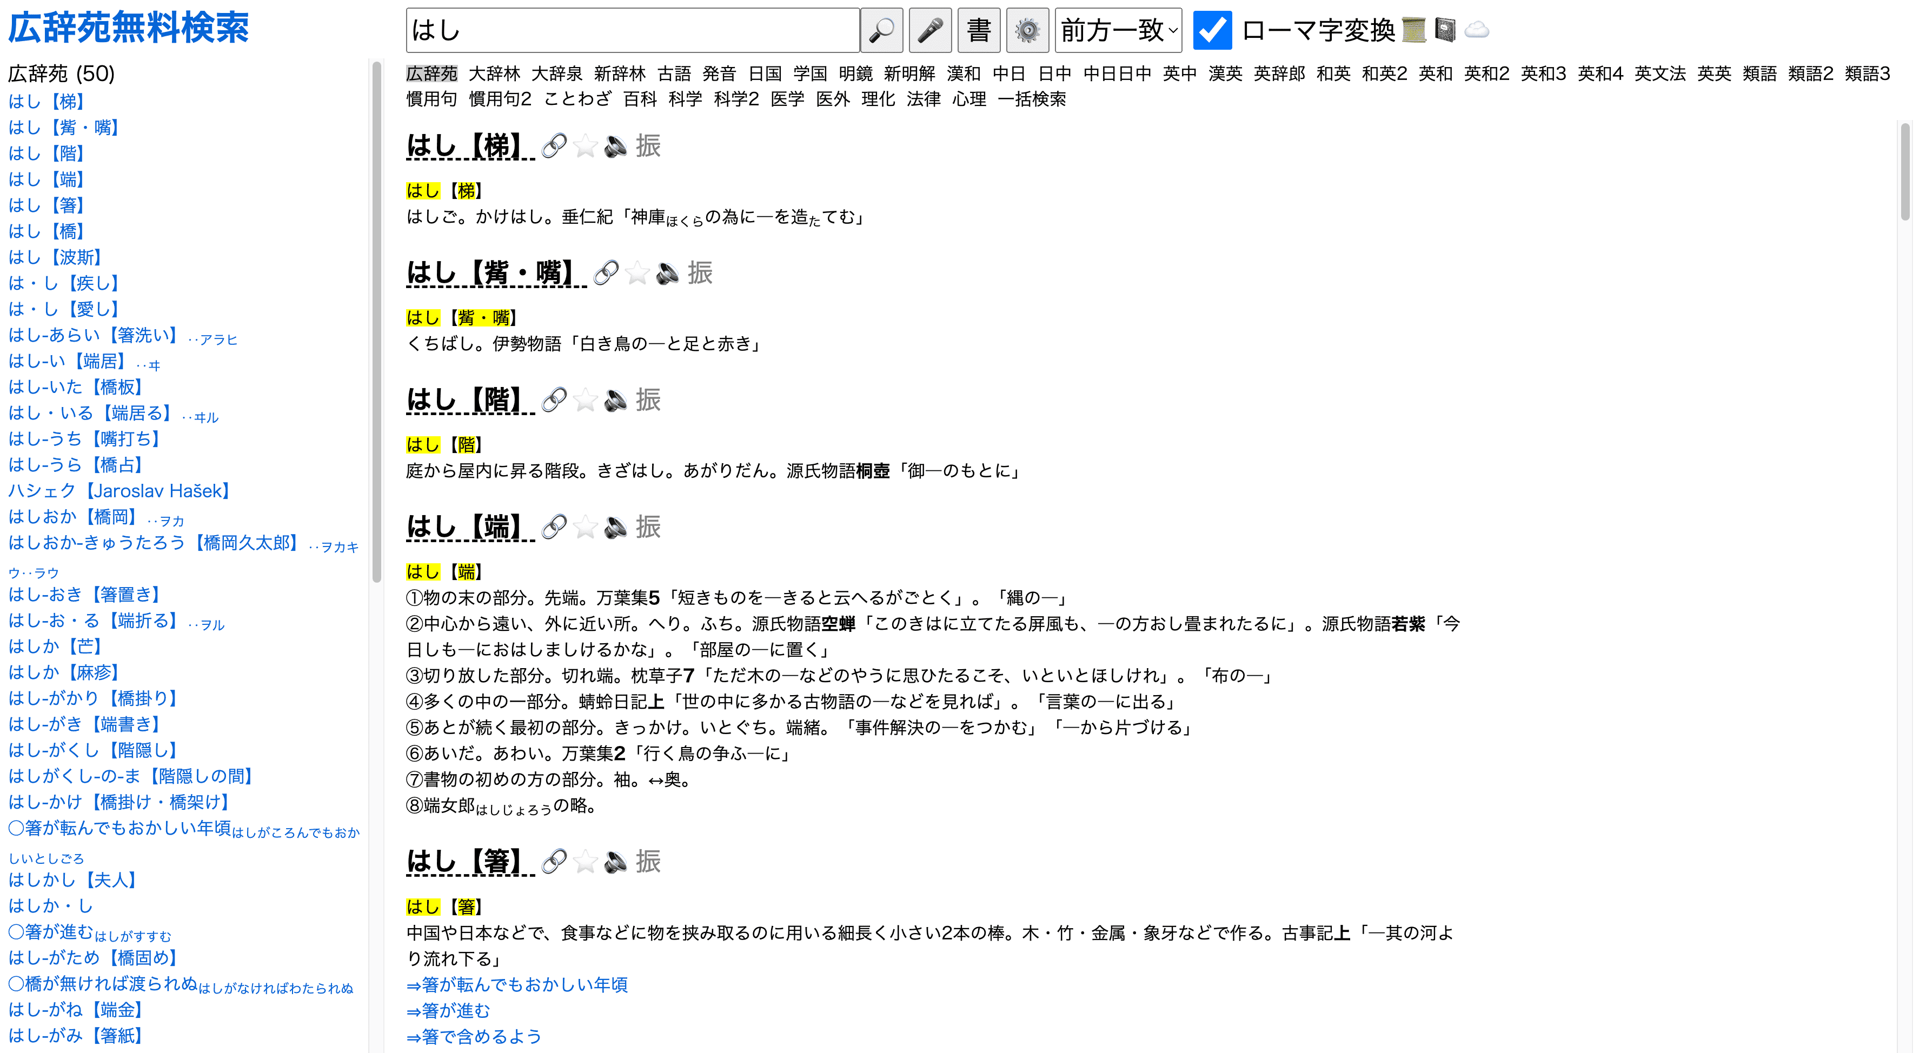Play audio for the はし【箸】 entry
Screen dimensions: 1926x1053
(615, 862)
